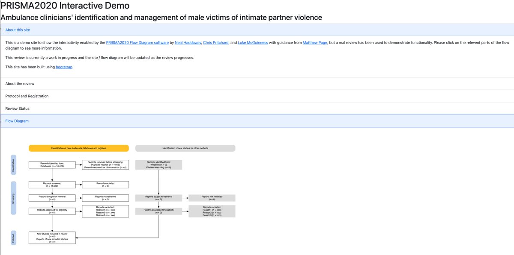The height and width of the screenshot is (255, 514).
Task: Click the blue Included side label
Action: (x=13, y=238)
